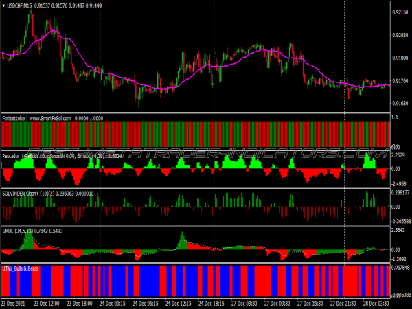Click the 0.91630 price axis label

point(400,103)
